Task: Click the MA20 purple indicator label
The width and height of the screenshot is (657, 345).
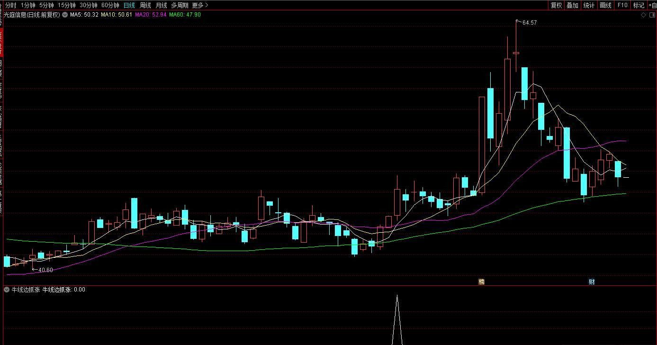Action: pyautogui.click(x=151, y=15)
